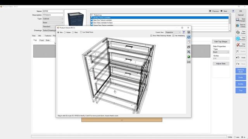This screenshot has height=139, width=248.
Task: Click the Scribe value field
Action: (x=221, y=58)
